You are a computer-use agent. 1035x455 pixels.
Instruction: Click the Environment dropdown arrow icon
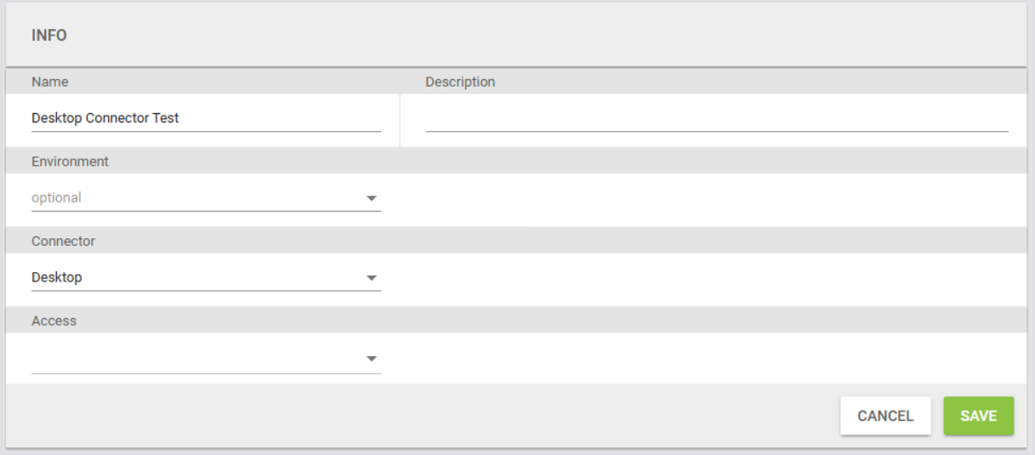pos(371,198)
